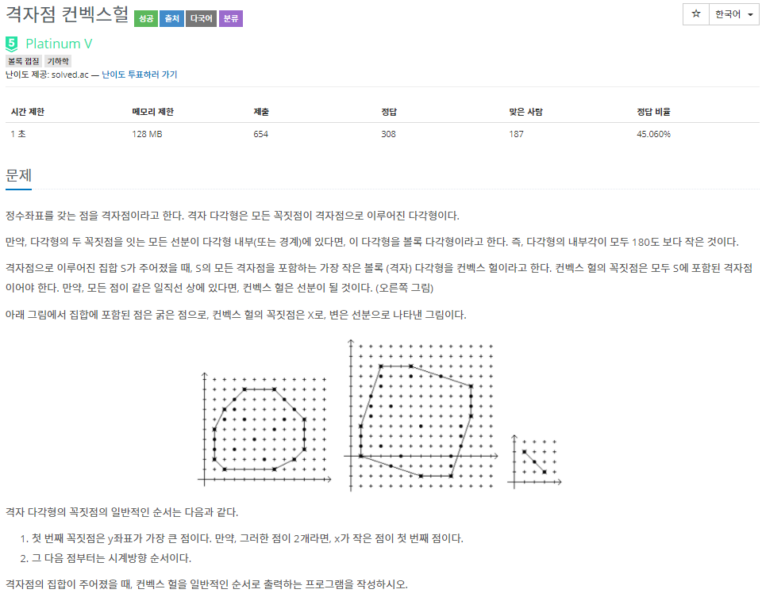
Task: Select the 볼록 껍질 tag
Action: pos(23,61)
